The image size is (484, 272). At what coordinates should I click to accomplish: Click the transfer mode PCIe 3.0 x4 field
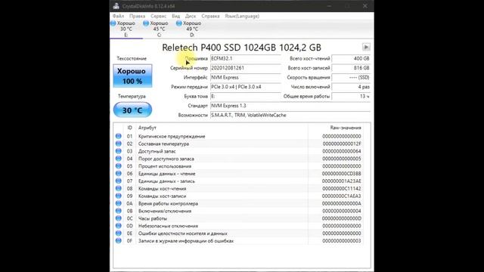[x=245, y=87]
